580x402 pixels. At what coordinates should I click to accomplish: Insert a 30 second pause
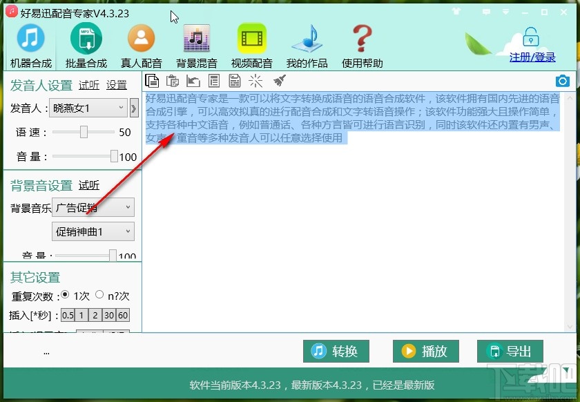109,316
